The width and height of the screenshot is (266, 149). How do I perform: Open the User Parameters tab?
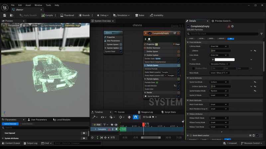click(37, 120)
